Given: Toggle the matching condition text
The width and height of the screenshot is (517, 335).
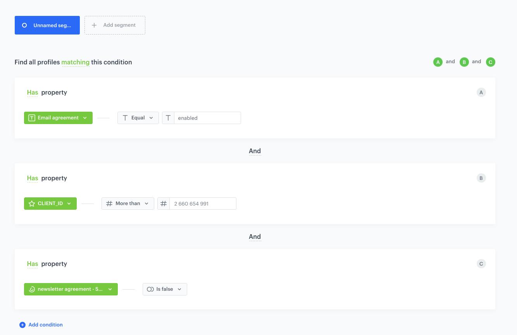Looking at the screenshot, I should point(76,62).
